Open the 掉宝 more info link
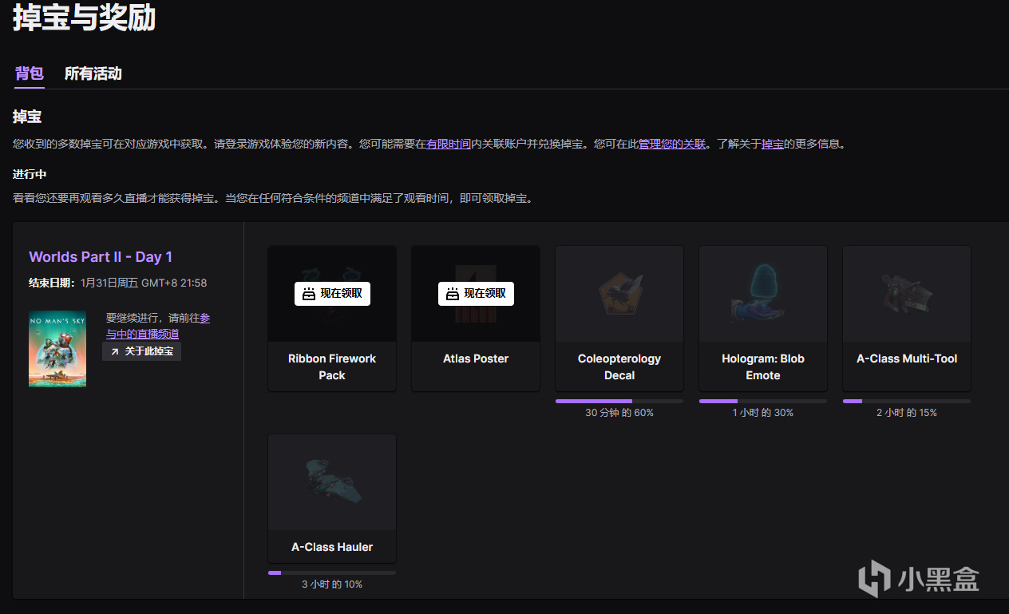1009x614 pixels. (773, 145)
